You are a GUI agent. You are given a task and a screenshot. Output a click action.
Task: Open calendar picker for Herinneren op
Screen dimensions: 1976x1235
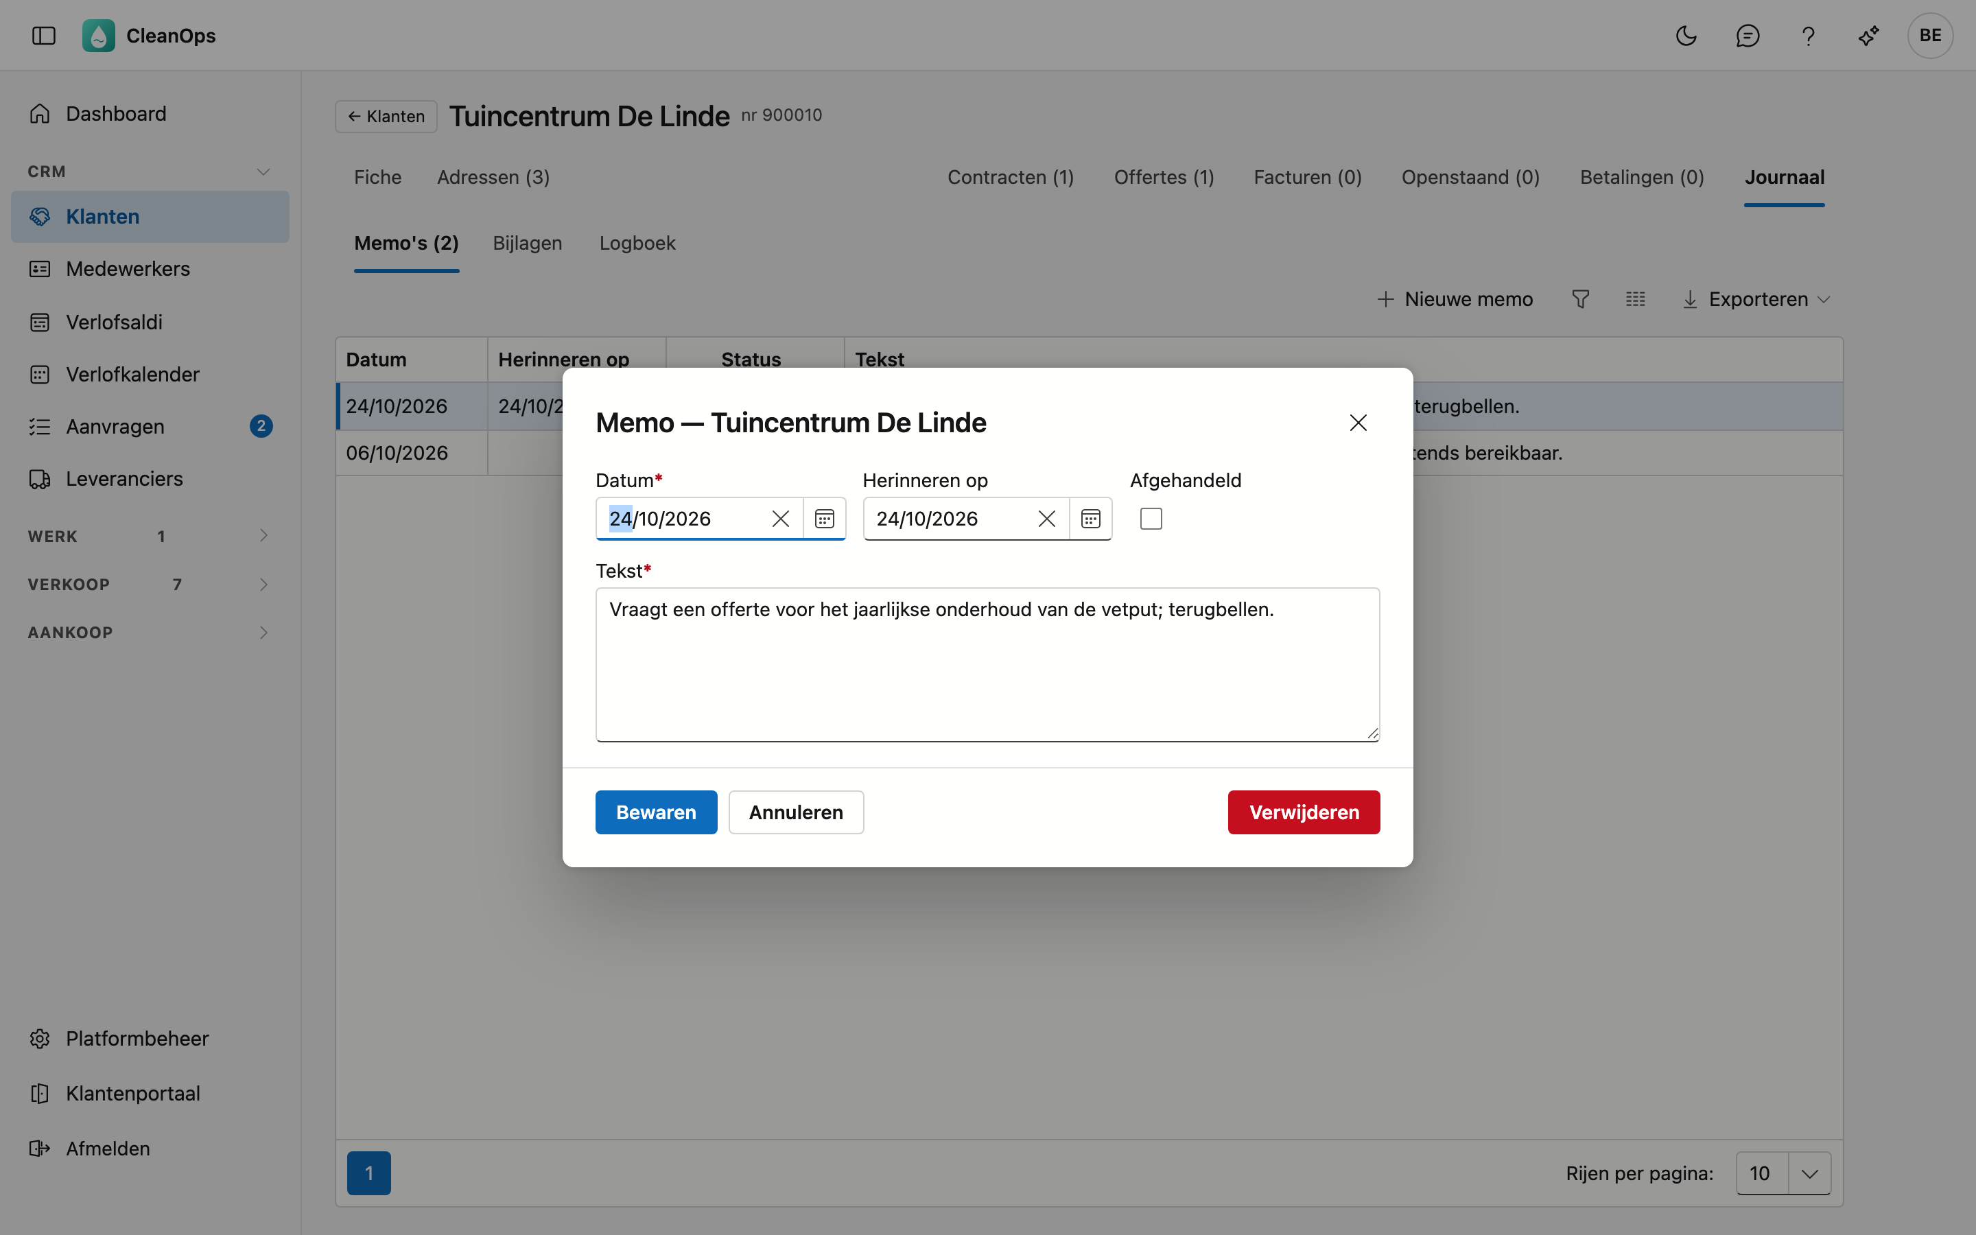[1090, 519]
